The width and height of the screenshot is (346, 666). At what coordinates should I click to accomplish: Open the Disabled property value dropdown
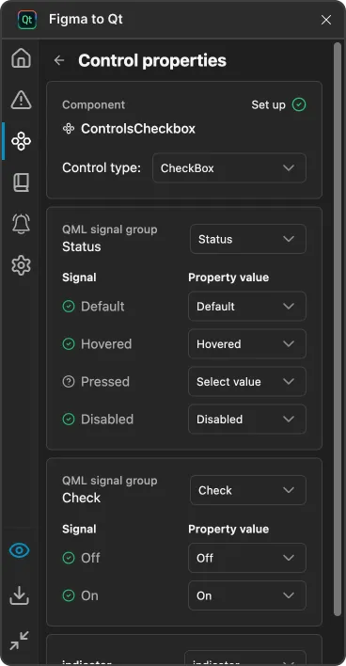coord(247,420)
